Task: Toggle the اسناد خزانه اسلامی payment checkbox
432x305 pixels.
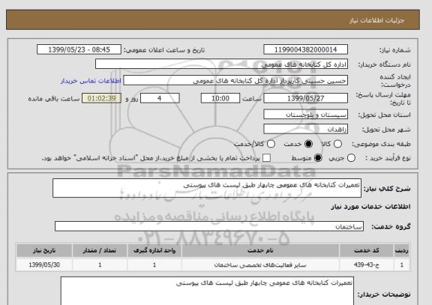Action: [x=266, y=158]
